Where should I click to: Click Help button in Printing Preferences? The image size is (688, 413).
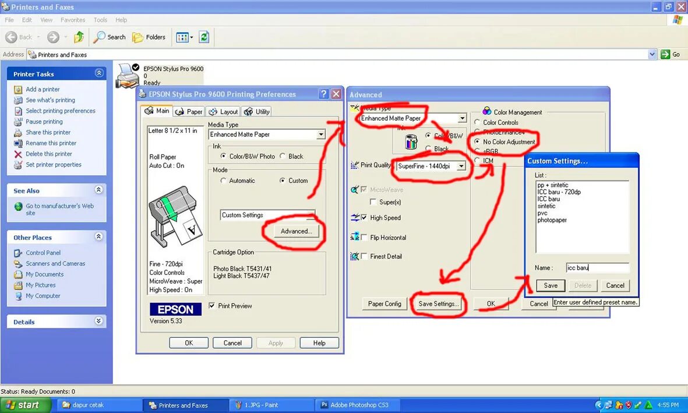319,343
